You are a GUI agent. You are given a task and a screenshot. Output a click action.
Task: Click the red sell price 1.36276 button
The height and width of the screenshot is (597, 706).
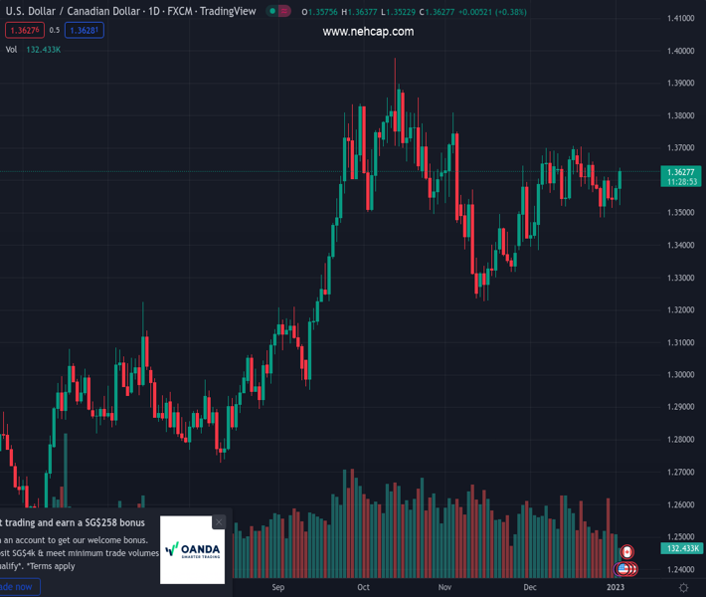[x=21, y=30]
